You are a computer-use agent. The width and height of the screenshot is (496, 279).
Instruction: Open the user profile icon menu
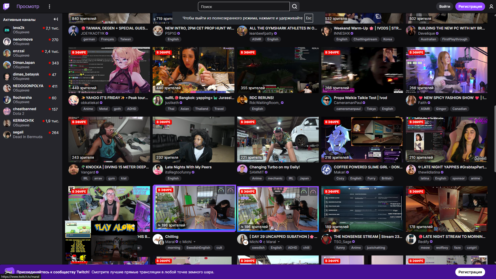pyautogui.click(x=491, y=6)
